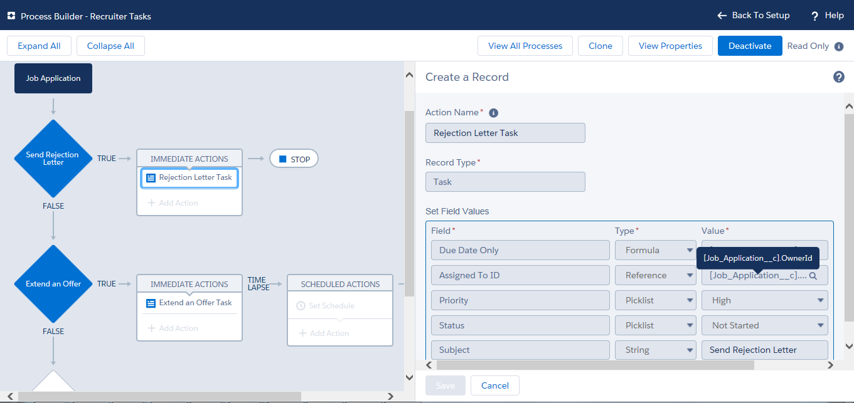
Task: Click the help question mark in Create a Record
Action: point(838,77)
